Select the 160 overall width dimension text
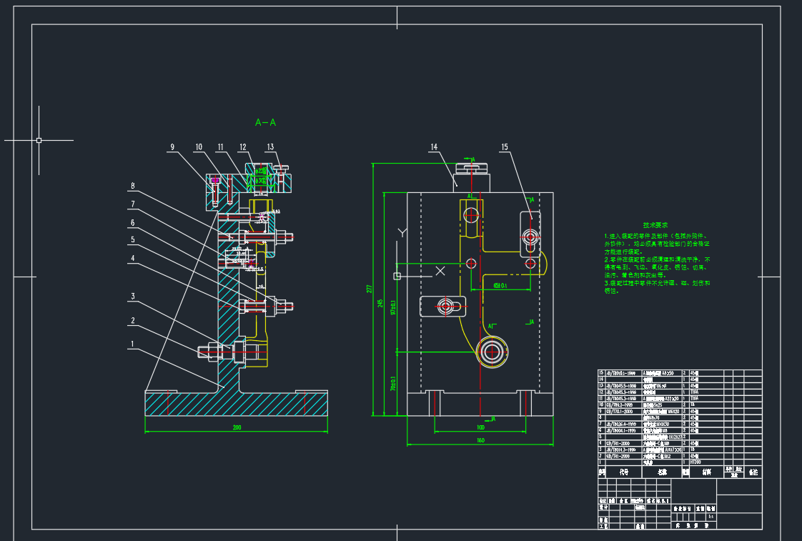 (480, 440)
